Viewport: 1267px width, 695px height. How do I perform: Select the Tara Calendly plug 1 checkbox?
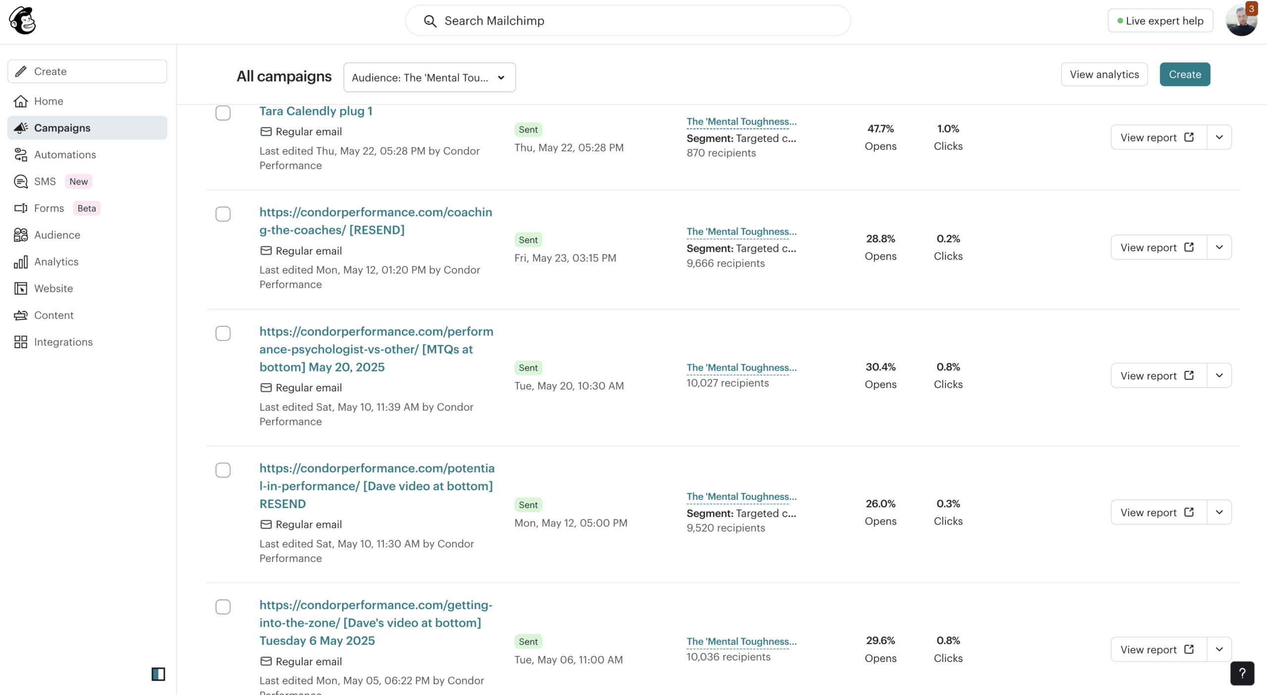click(x=223, y=113)
